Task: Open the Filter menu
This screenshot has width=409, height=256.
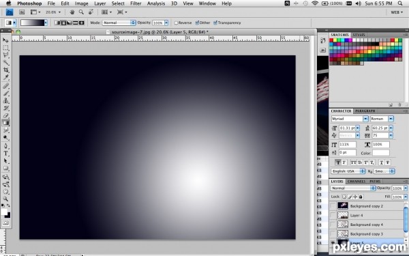Action: point(136,3)
